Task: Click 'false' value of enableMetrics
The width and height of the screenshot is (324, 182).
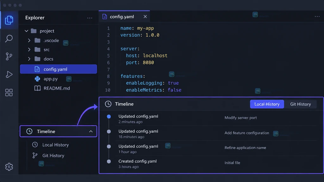Action: (x=174, y=90)
